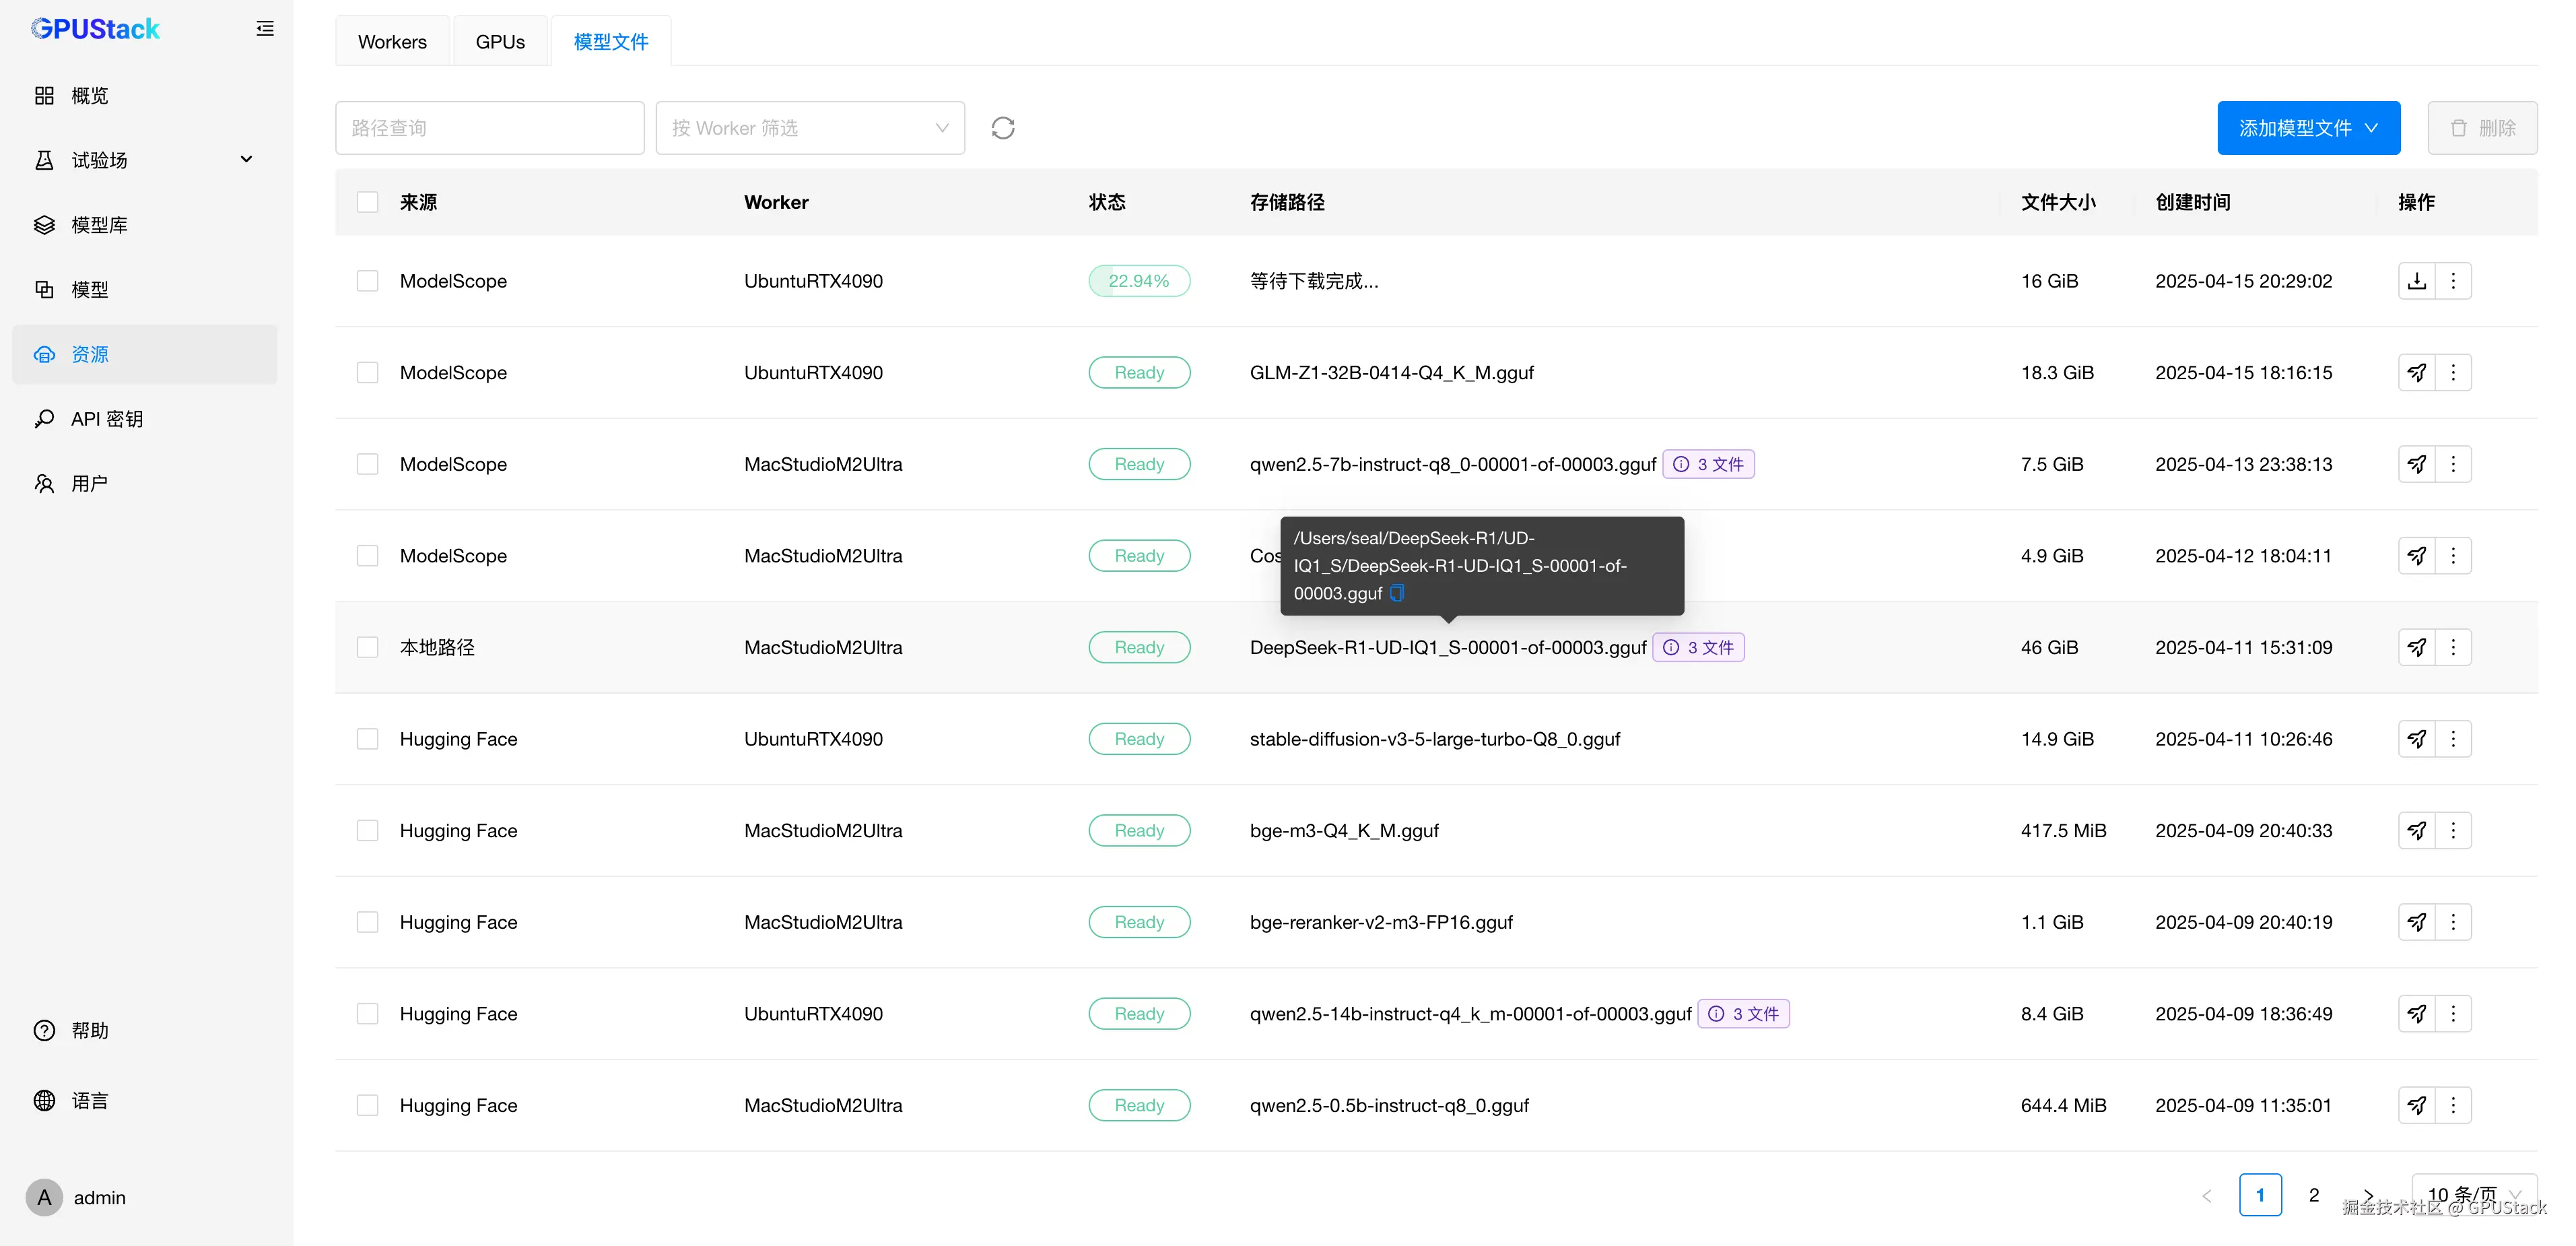Open 模型库 in sidebar

click(x=99, y=225)
